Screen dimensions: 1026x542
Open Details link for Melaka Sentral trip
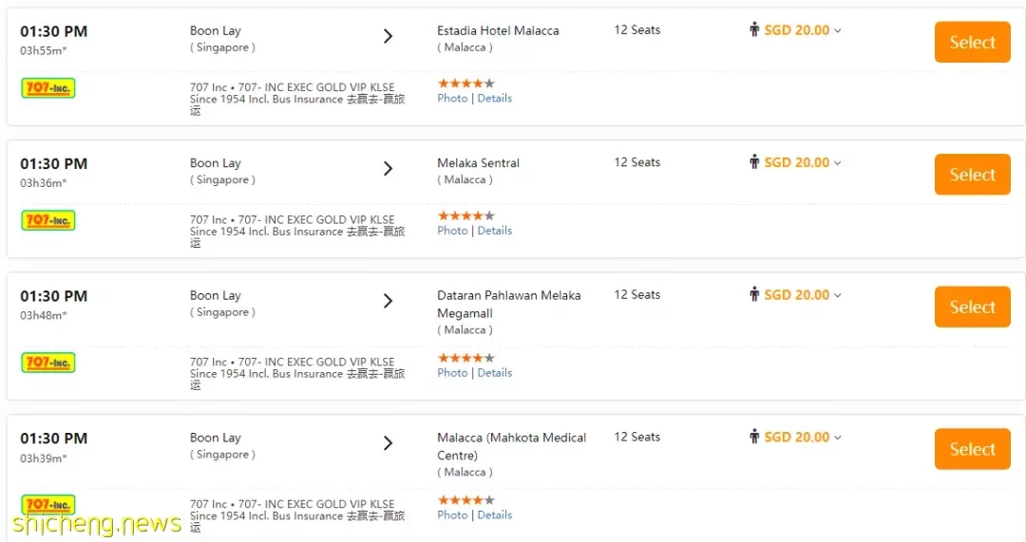[x=495, y=231]
